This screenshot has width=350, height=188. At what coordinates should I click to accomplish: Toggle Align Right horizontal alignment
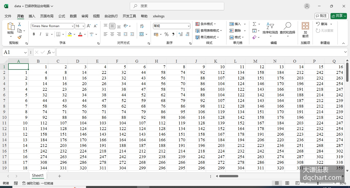119,34
